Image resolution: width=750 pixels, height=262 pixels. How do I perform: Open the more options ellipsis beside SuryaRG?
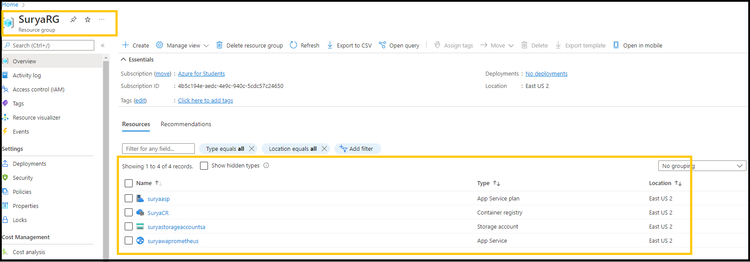[102, 19]
